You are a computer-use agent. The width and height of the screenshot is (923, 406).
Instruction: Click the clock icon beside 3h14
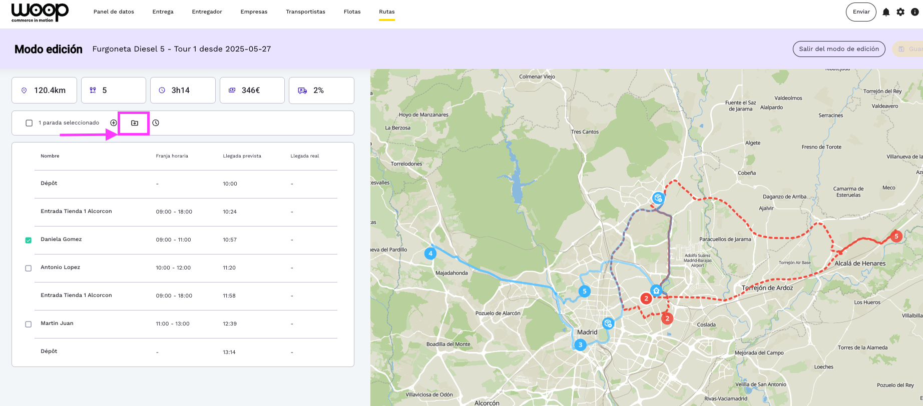162,90
